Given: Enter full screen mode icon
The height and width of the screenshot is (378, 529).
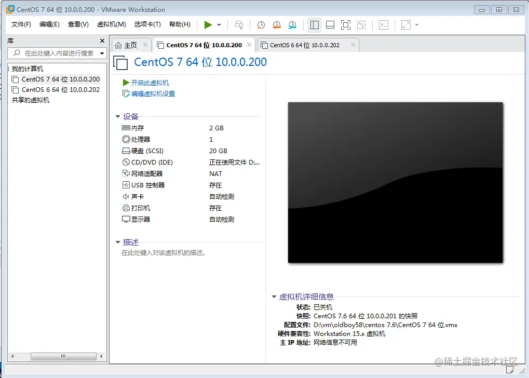Looking at the screenshot, I should coord(346,25).
